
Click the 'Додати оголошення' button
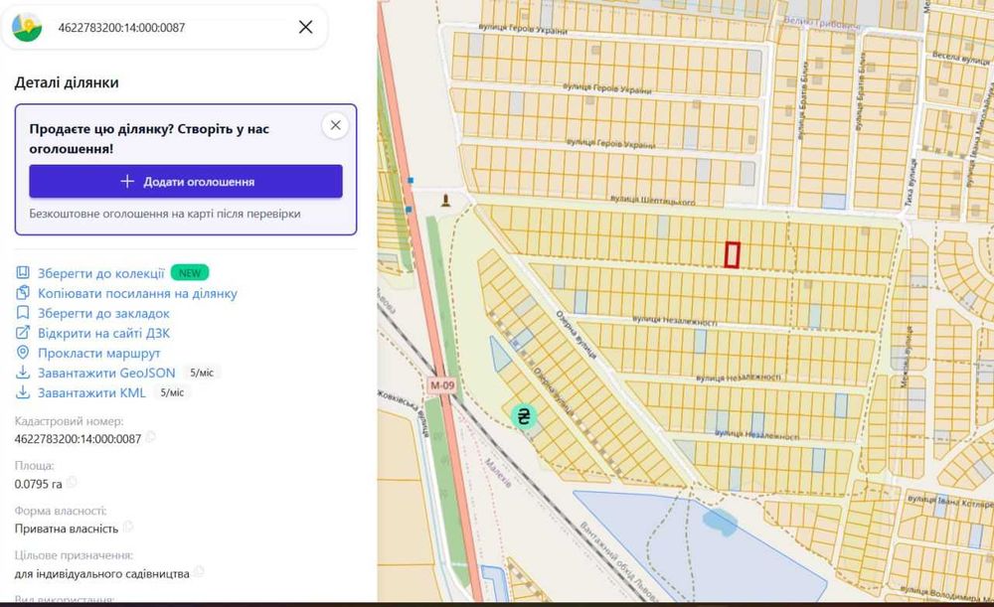[x=186, y=182]
